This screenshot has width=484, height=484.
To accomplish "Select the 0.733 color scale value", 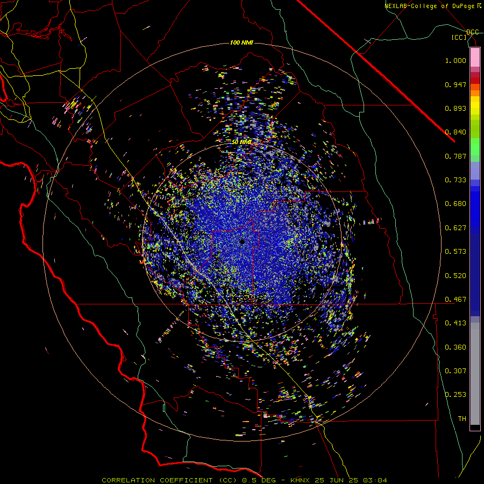I will click(x=455, y=180).
